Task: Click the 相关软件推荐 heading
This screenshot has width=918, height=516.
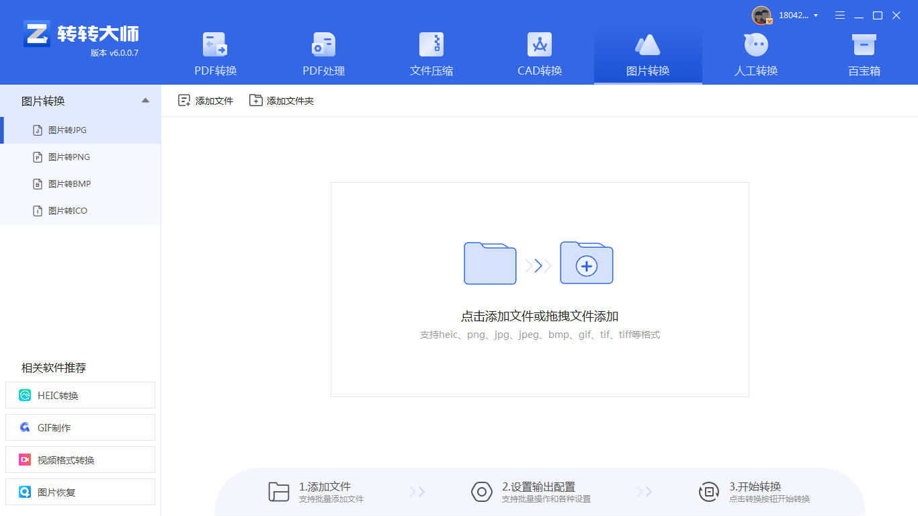Action: point(54,368)
